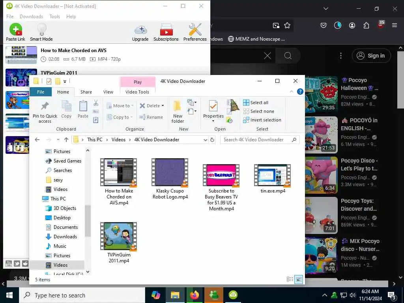Image resolution: width=404 pixels, height=303 pixels.
Task: Click Pin to Quick access
Action: (x=45, y=112)
